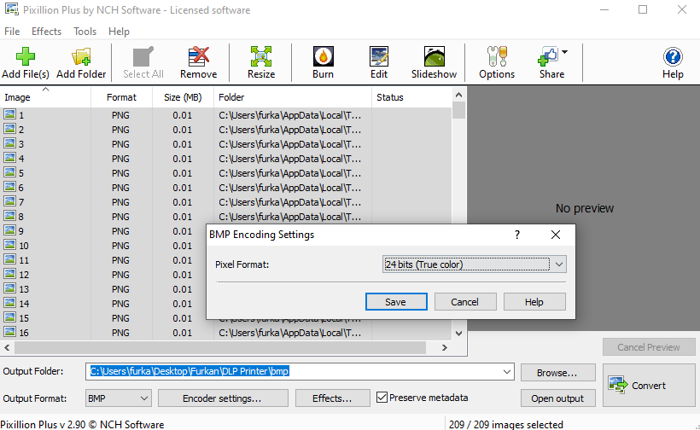The height and width of the screenshot is (430, 700).
Task: Sort by the Status column header
Action: [x=411, y=97]
